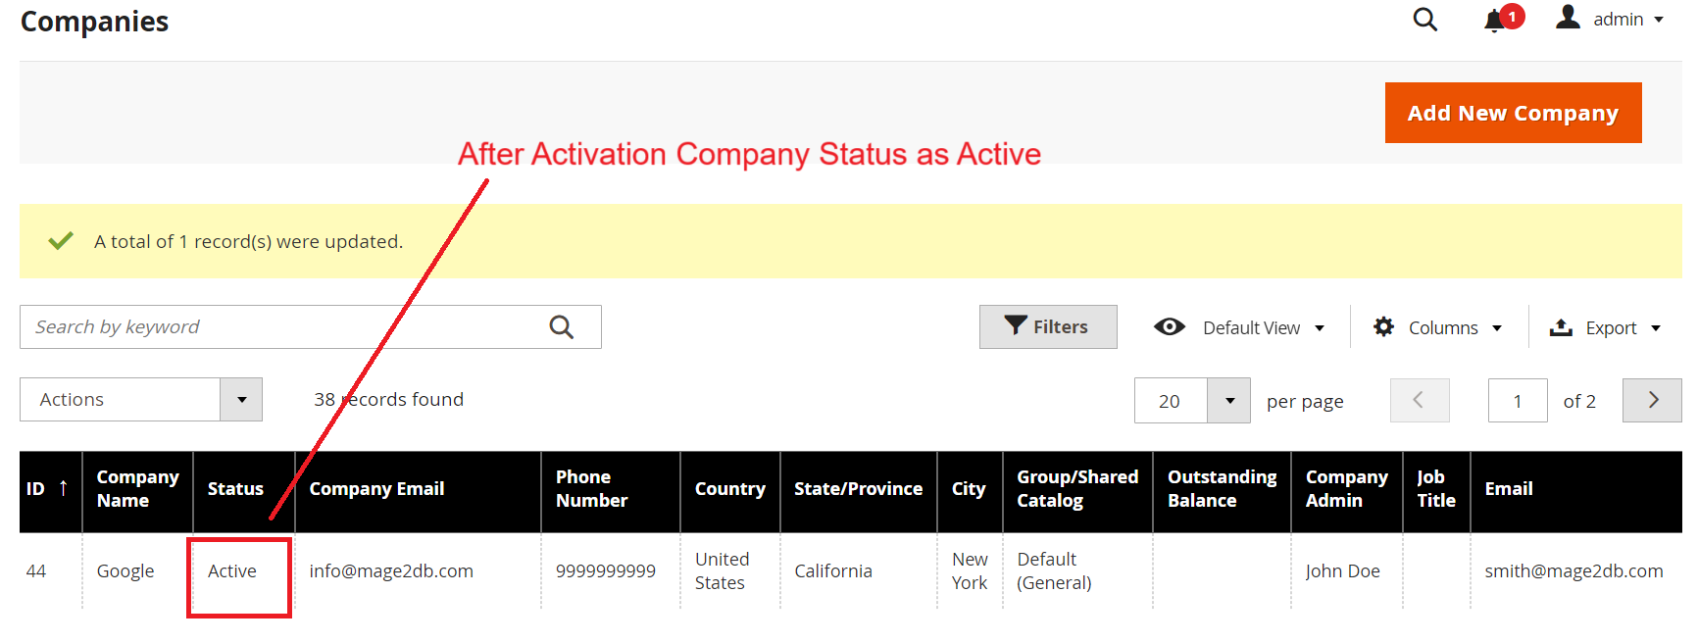Go to next page with right arrow
The image size is (1698, 643).
[x=1652, y=400]
